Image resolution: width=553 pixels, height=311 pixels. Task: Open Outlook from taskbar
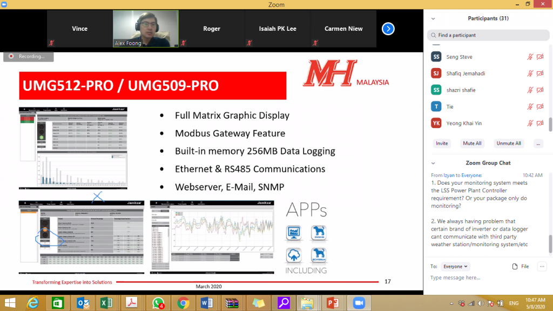(x=83, y=303)
